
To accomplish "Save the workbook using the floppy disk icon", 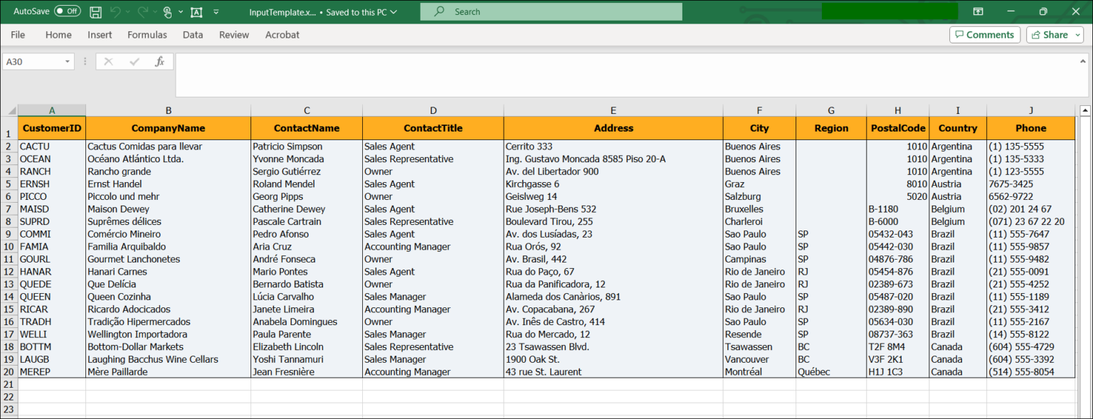I will pos(95,11).
